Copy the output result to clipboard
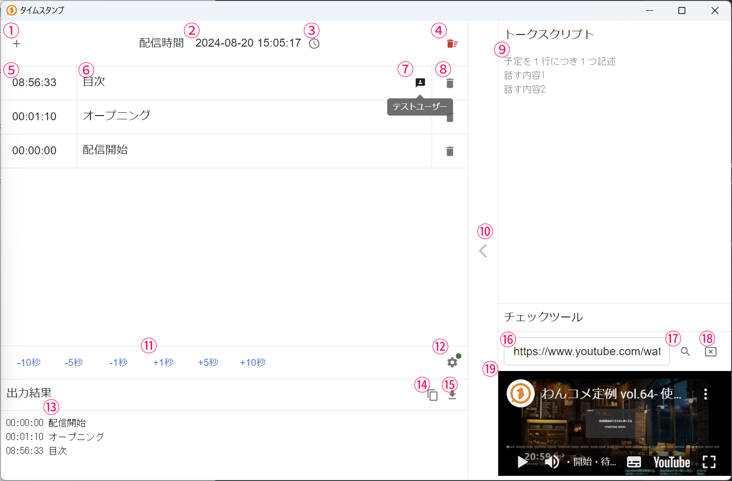Image resolution: width=732 pixels, height=481 pixels. pos(432,395)
